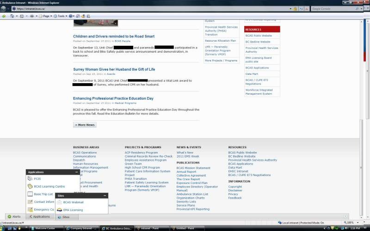This screenshot has width=370, height=231.
Task: Open the Home button dropdown arrow
Action: pos(17,16)
